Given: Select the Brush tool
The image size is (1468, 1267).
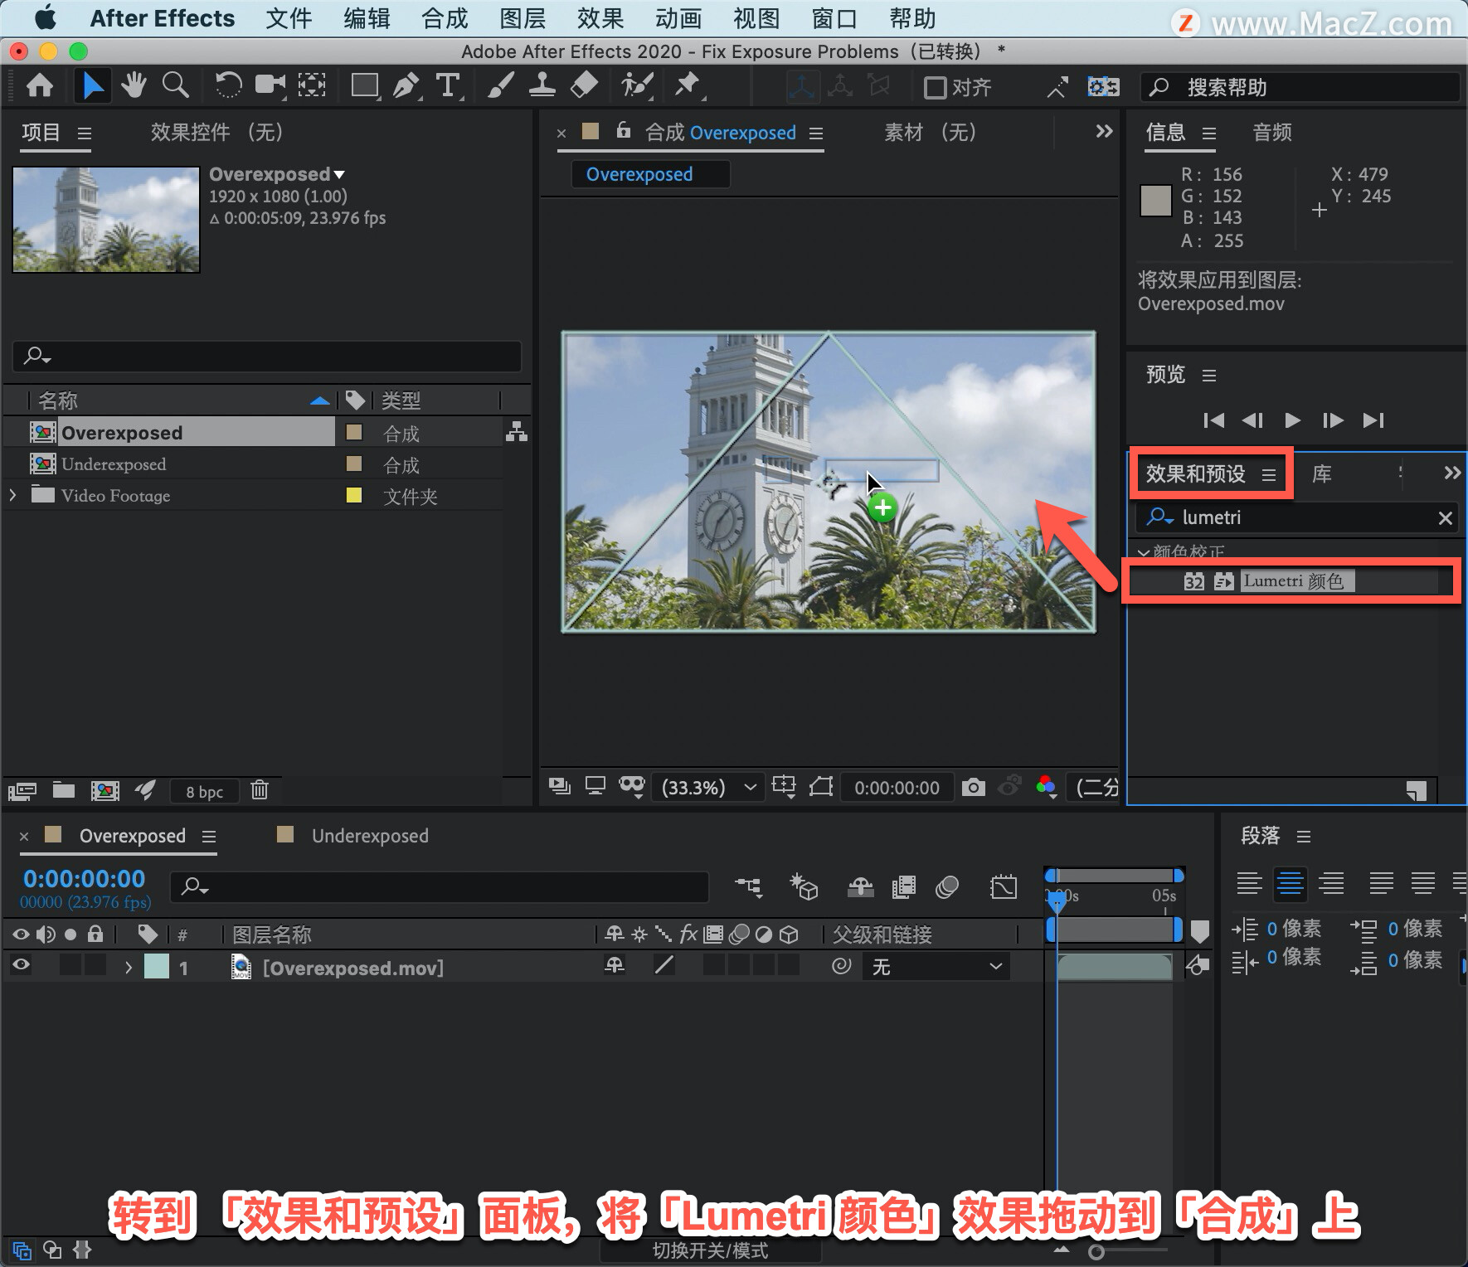Looking at the screenshot, I should coord(500,85).
